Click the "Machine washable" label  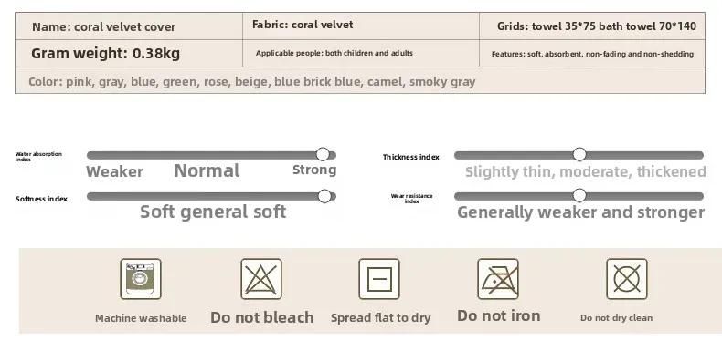(x=141, y=318)
